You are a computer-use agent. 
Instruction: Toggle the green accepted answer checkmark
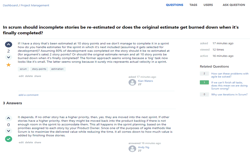[9, 139]
